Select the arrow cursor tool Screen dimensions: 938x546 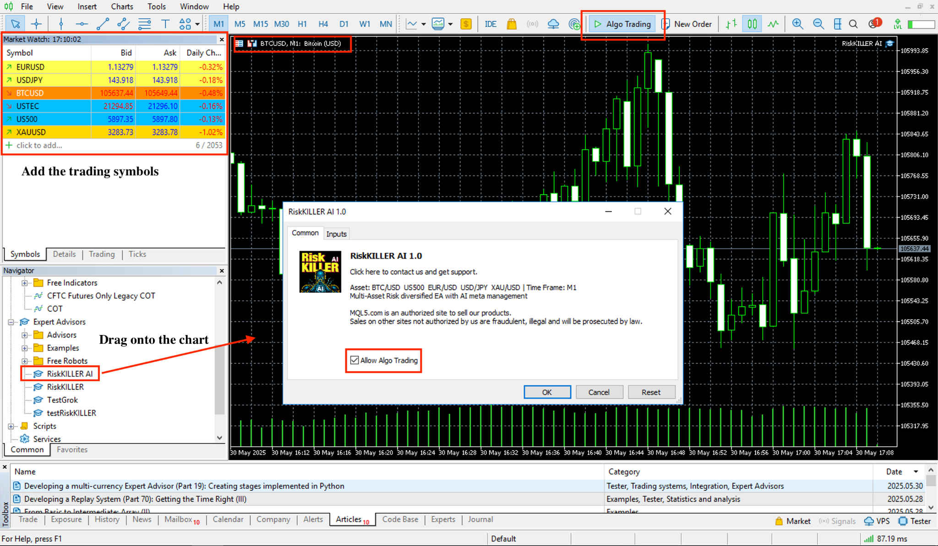15,24
